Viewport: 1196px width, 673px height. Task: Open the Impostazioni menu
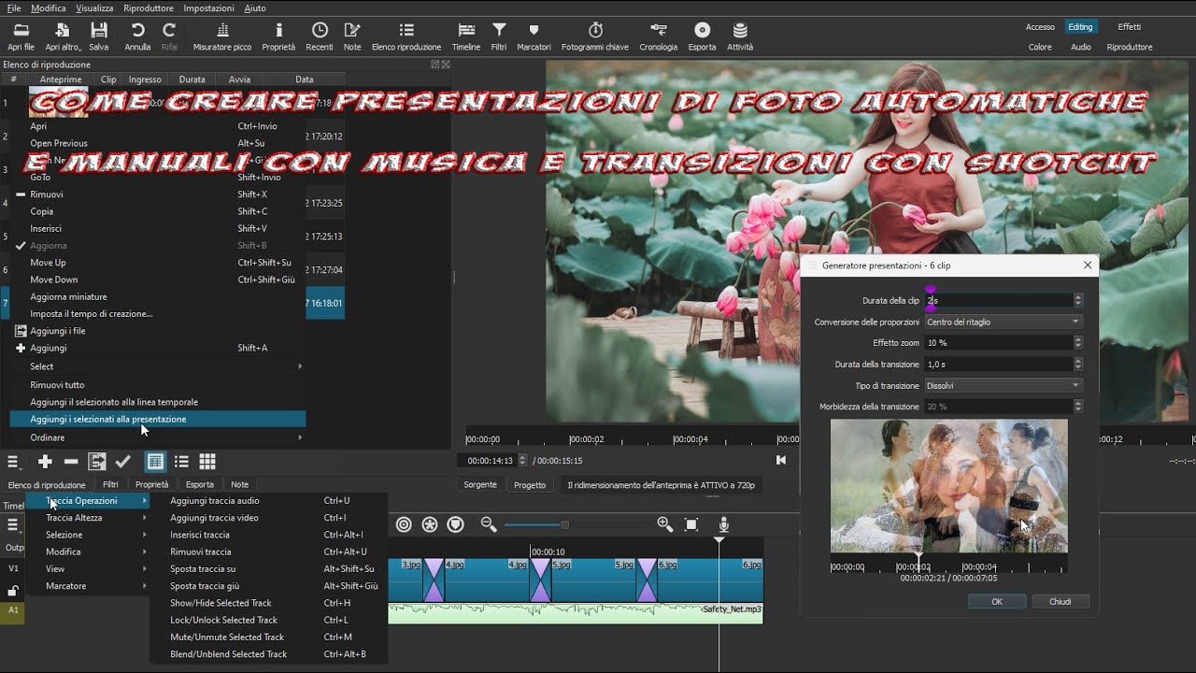pyautogui.click(x=208, y=7)
